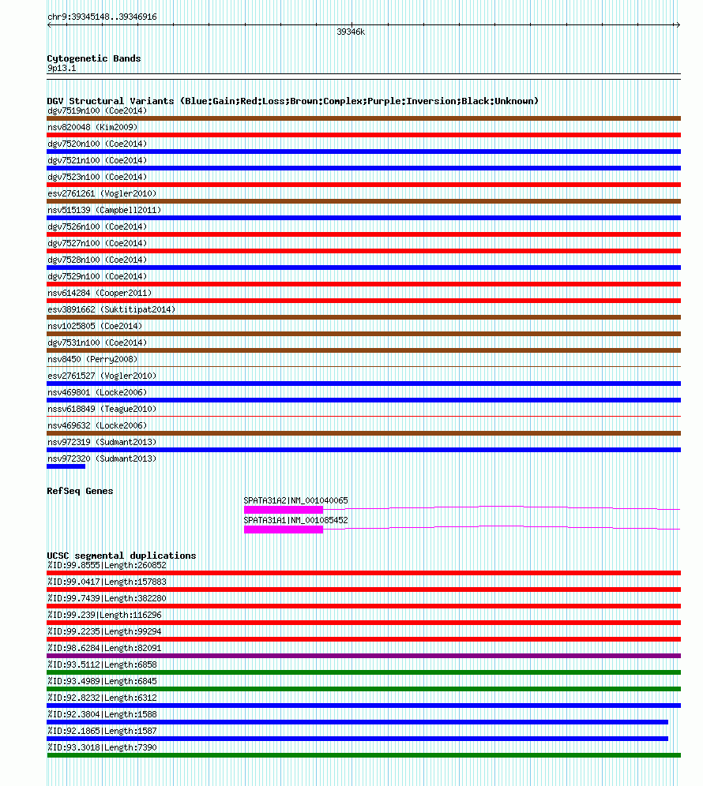The image size is (703, 786).
Task: Click dgv7526n100 (Coe2014) label
Action: tap(97, 226)
